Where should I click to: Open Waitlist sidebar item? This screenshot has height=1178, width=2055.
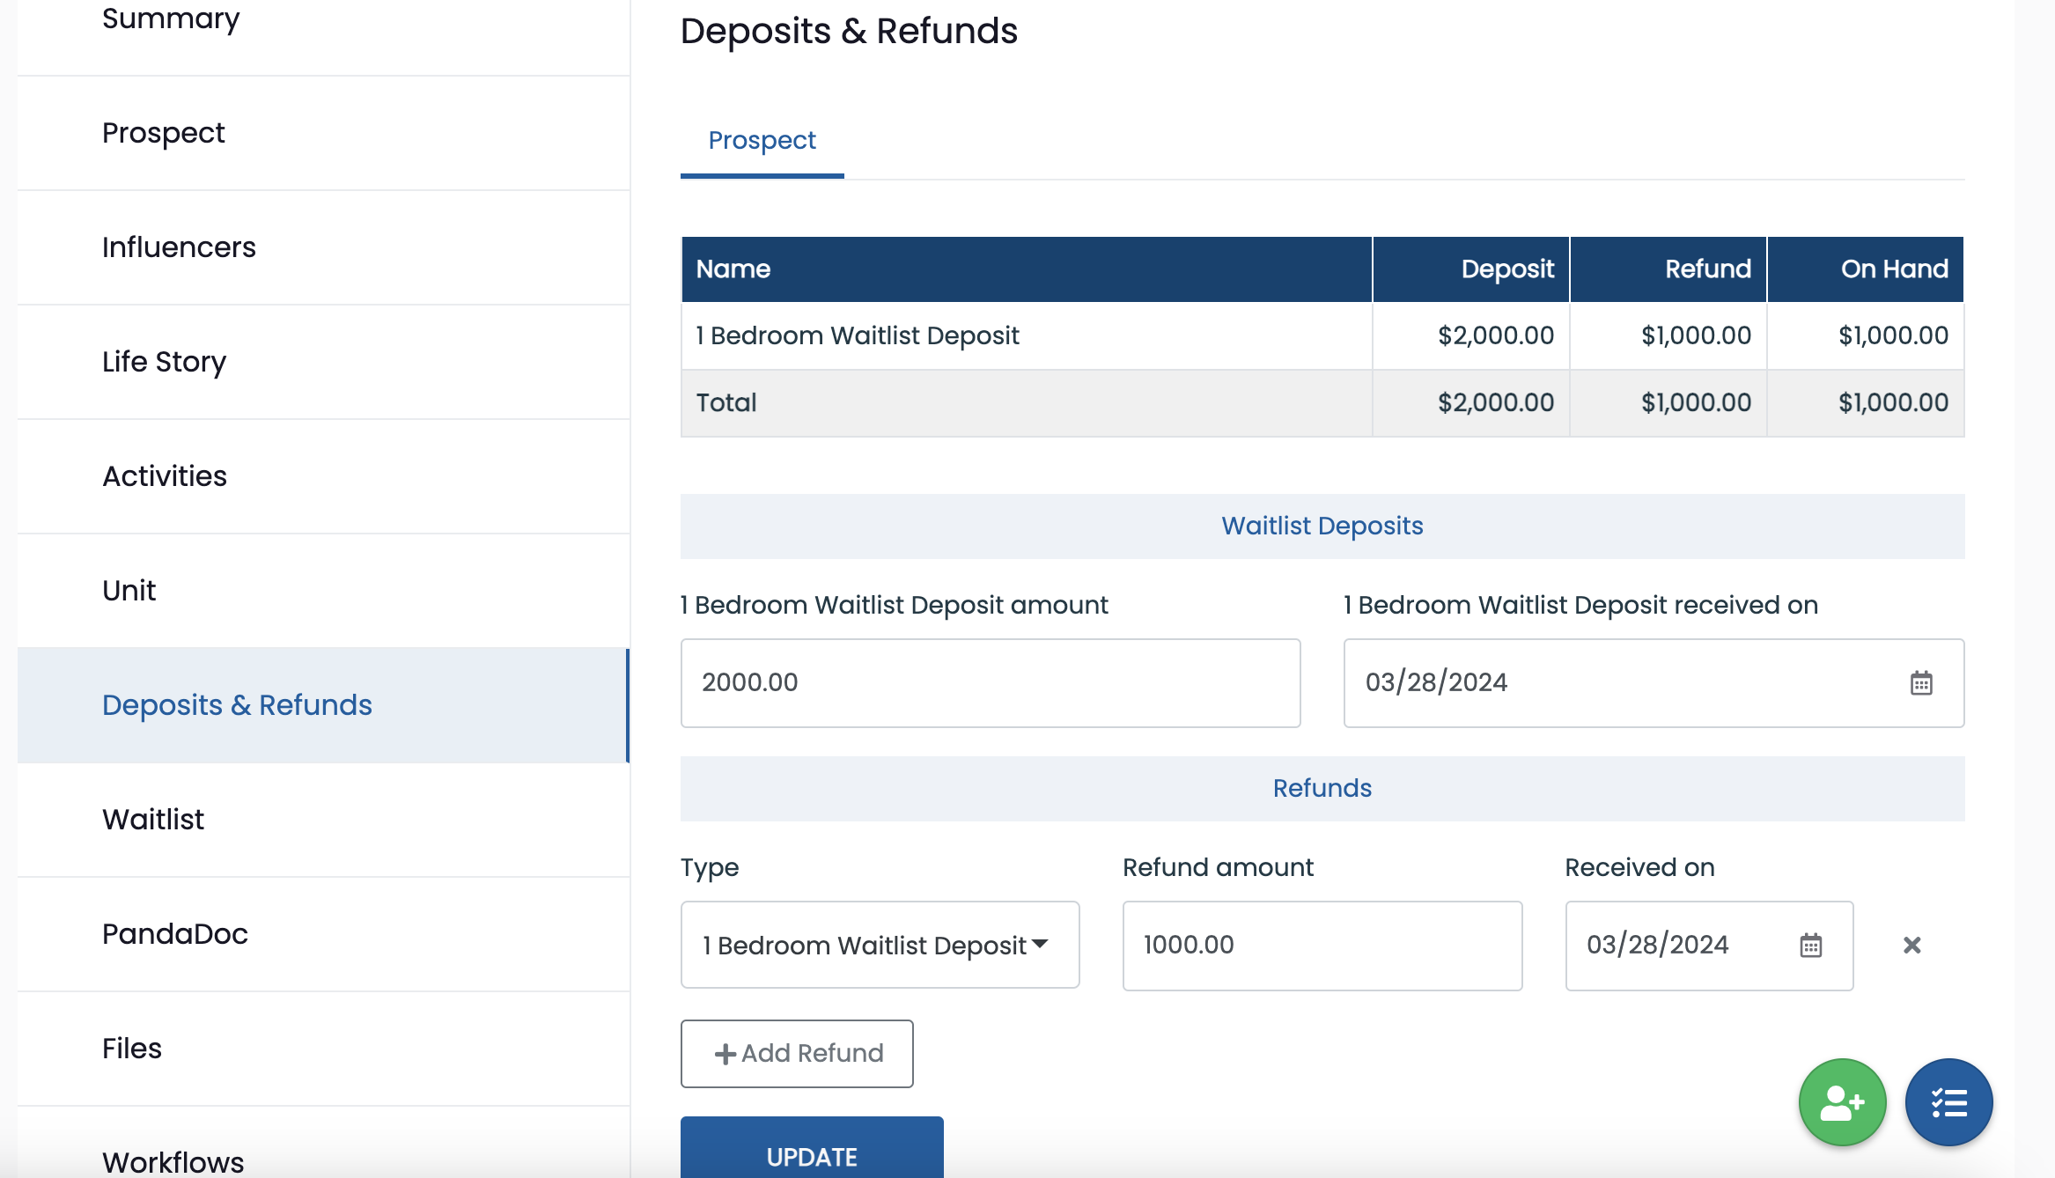323,820
